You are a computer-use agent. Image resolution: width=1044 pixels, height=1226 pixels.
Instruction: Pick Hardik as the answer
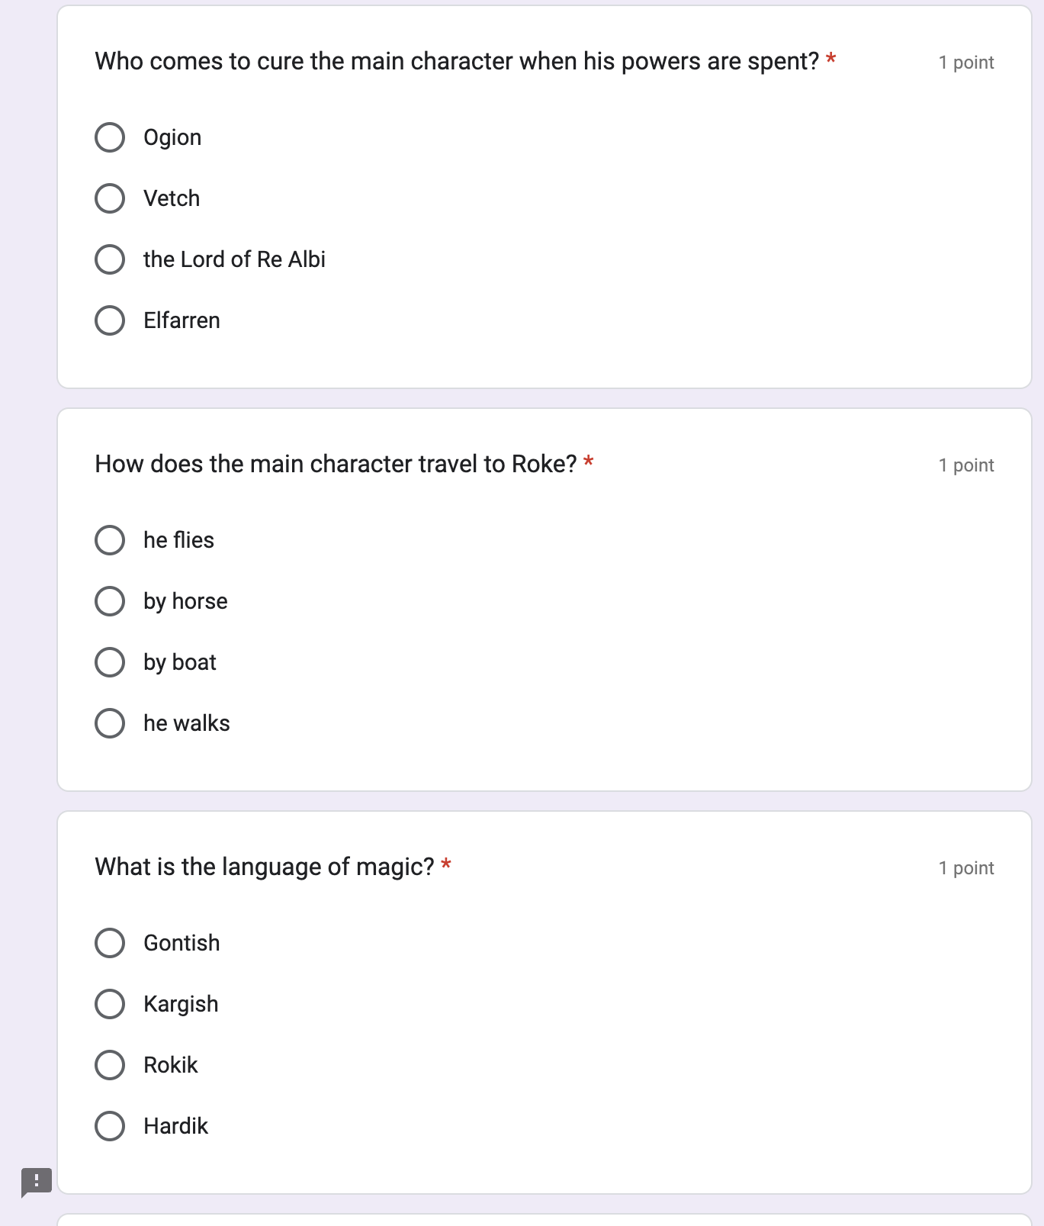point(110,1125)
